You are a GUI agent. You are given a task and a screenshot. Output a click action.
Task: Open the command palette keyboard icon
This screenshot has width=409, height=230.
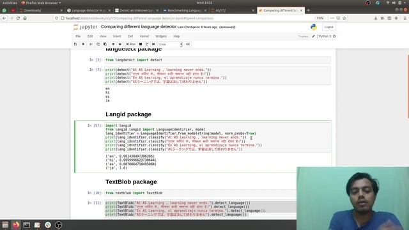188,44
